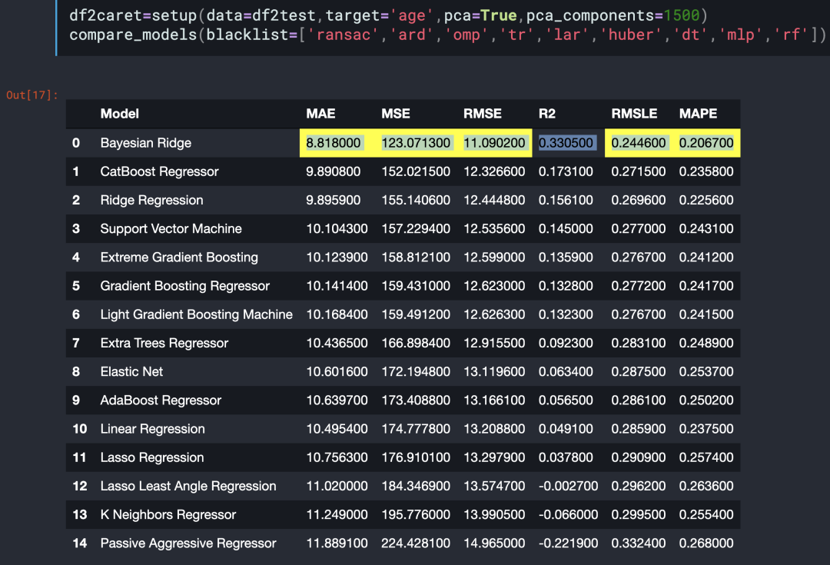Click the MSE column header
The height and width of the screenshot is (565, 830).
(x=396, y=114)
